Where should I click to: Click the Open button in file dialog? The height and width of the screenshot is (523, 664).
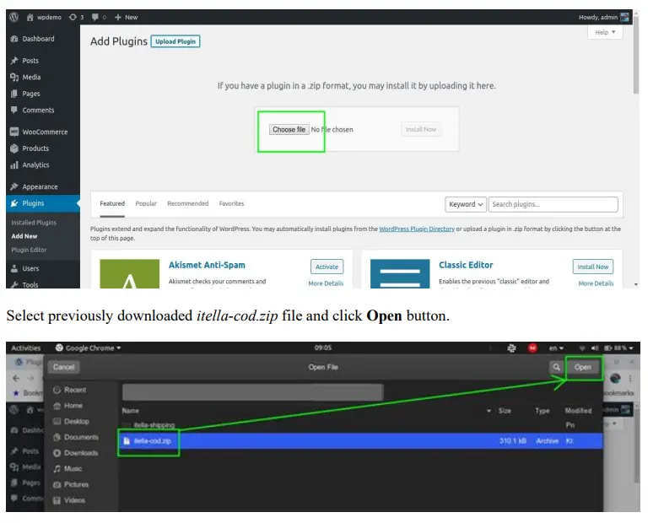click(583, 367)
